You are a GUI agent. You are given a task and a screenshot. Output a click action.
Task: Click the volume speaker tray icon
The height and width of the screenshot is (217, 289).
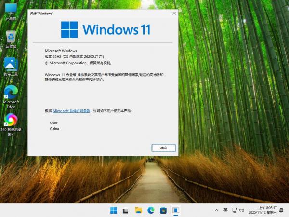(242, 210)
